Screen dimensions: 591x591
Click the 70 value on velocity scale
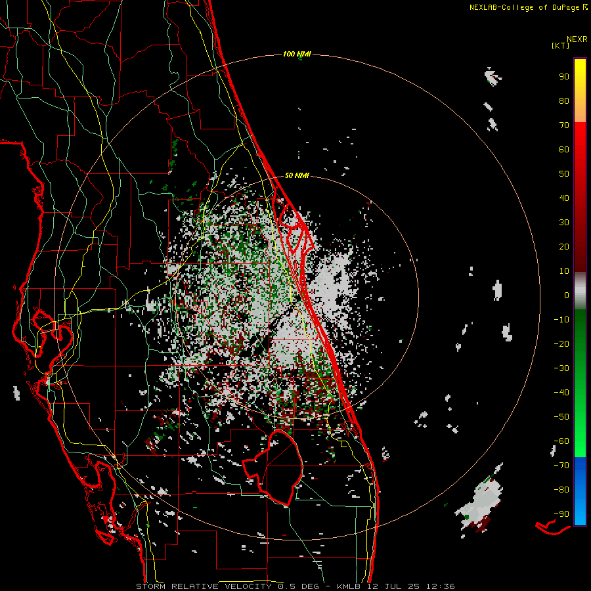[x=564, y=125]
